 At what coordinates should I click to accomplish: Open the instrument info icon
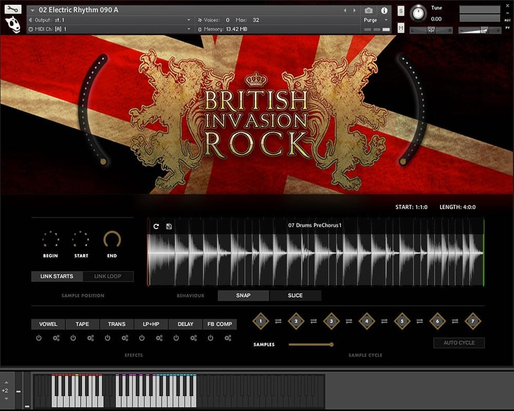384,10
